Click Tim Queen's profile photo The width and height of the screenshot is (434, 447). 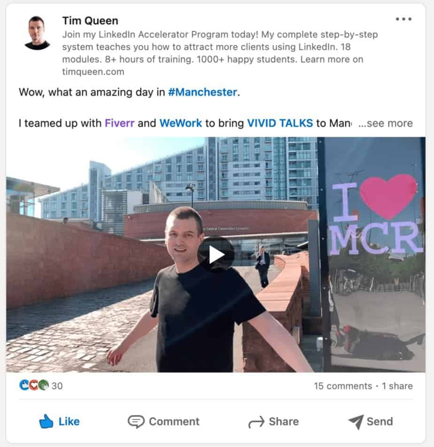[37, 33]
